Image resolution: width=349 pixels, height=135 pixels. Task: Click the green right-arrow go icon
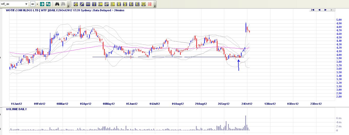tap(42, 4)
